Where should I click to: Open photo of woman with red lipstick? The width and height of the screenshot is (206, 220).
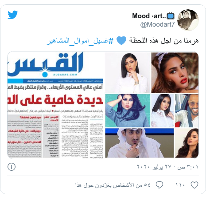(175, 73)
